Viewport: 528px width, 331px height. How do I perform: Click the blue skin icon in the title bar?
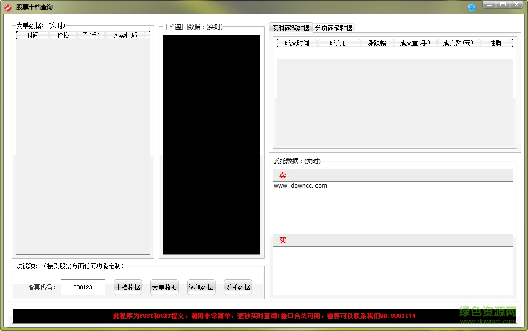tap(471, 6)
